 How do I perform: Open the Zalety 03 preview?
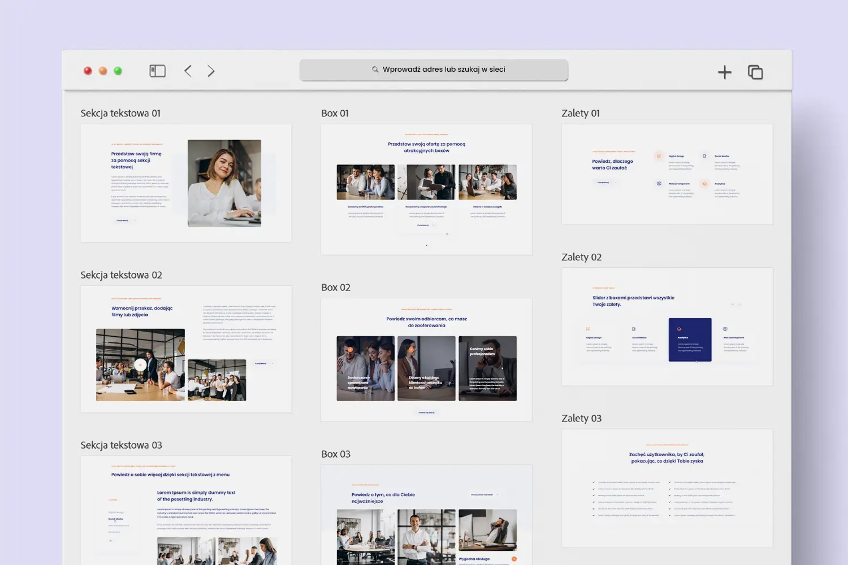[667, 488]
